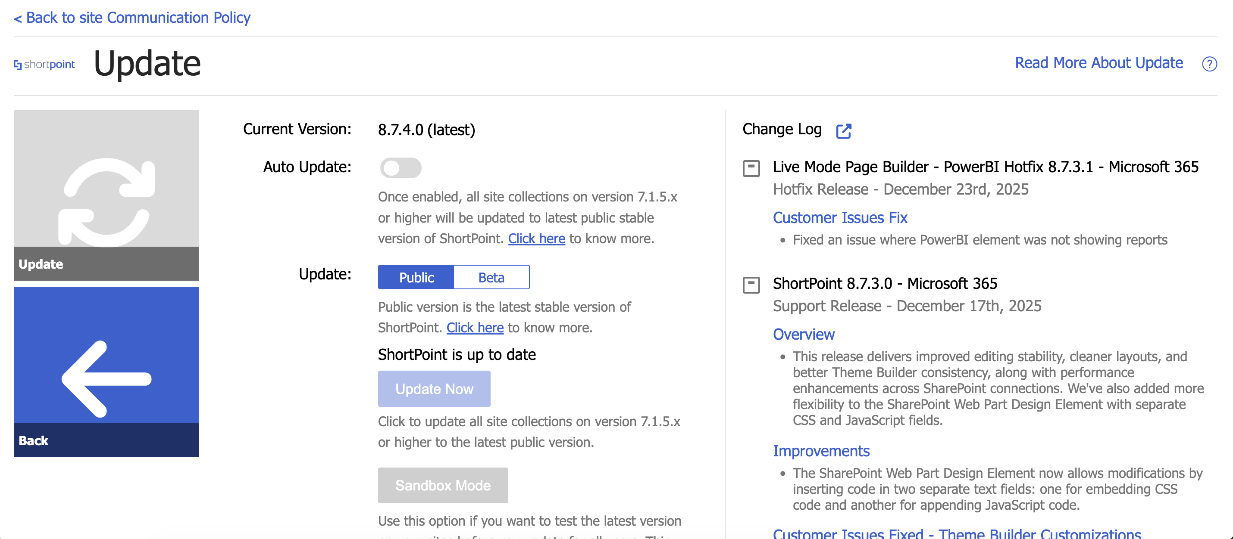The height and width of the screenshot is (539, 1233).
Task: Open Customer Issues Fixed Theme Builder heading
Action: pyautogui.click(x=956, y=533)
